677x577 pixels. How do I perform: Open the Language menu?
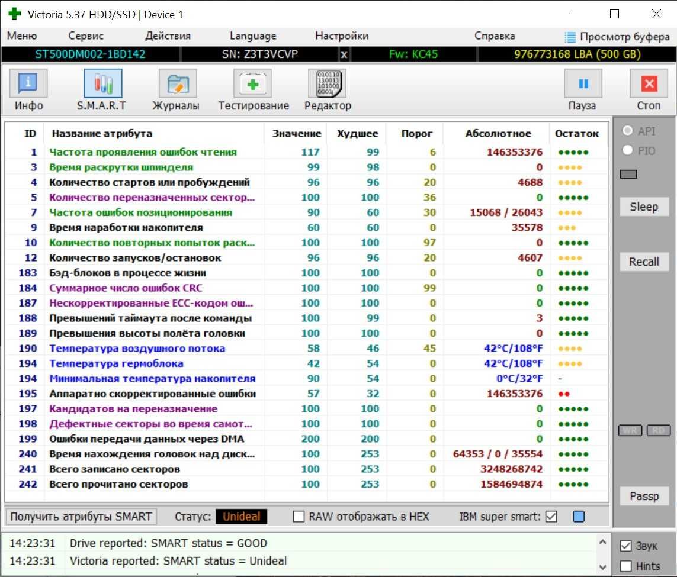253,36
